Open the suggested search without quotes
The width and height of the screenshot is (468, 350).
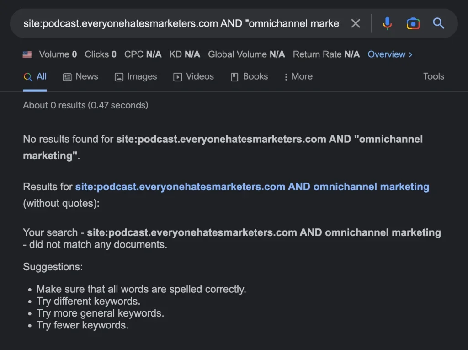pyautogui.click(x=252, y=187)
